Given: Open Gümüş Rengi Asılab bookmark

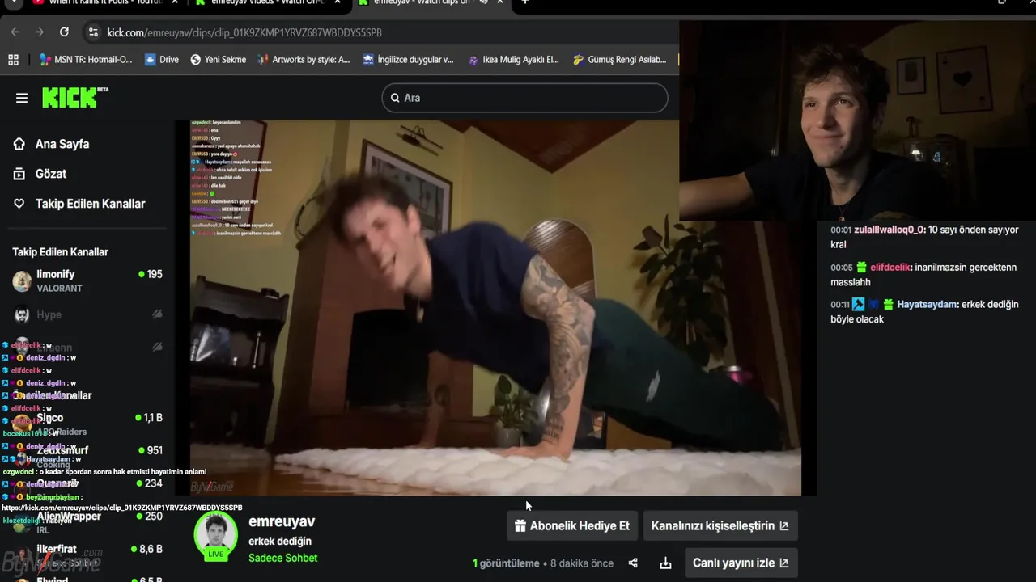Looking at the screenshot, I should point(619,59).
